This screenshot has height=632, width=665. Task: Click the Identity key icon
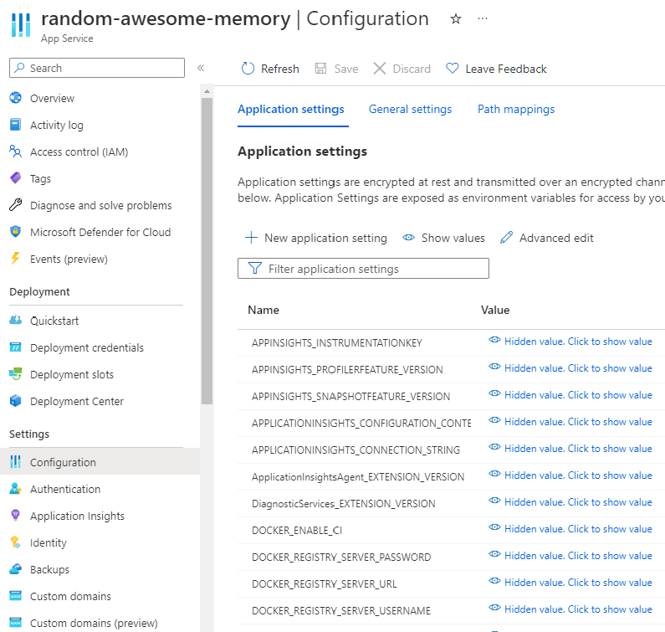pos(16,542)
